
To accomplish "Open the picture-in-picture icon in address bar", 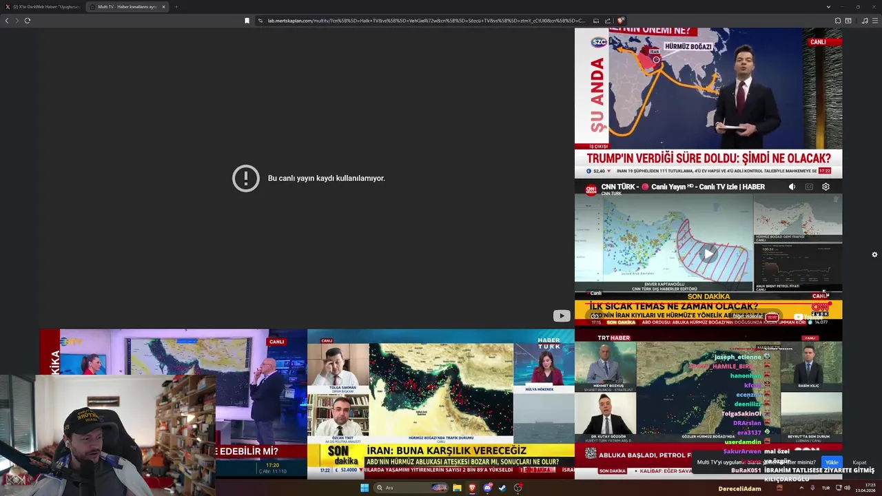I will click(x=596, y=21).
